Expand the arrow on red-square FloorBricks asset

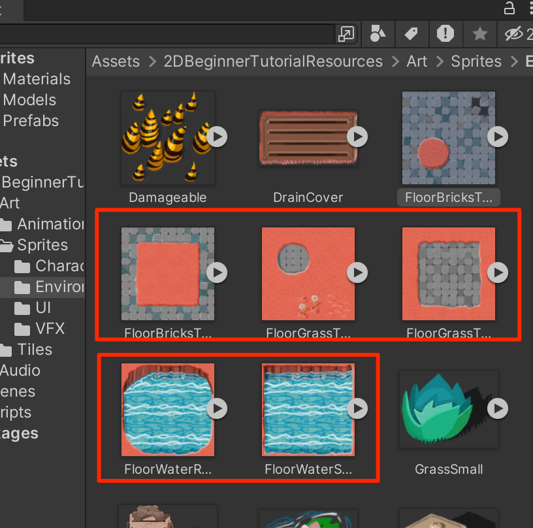click(217, 272)
